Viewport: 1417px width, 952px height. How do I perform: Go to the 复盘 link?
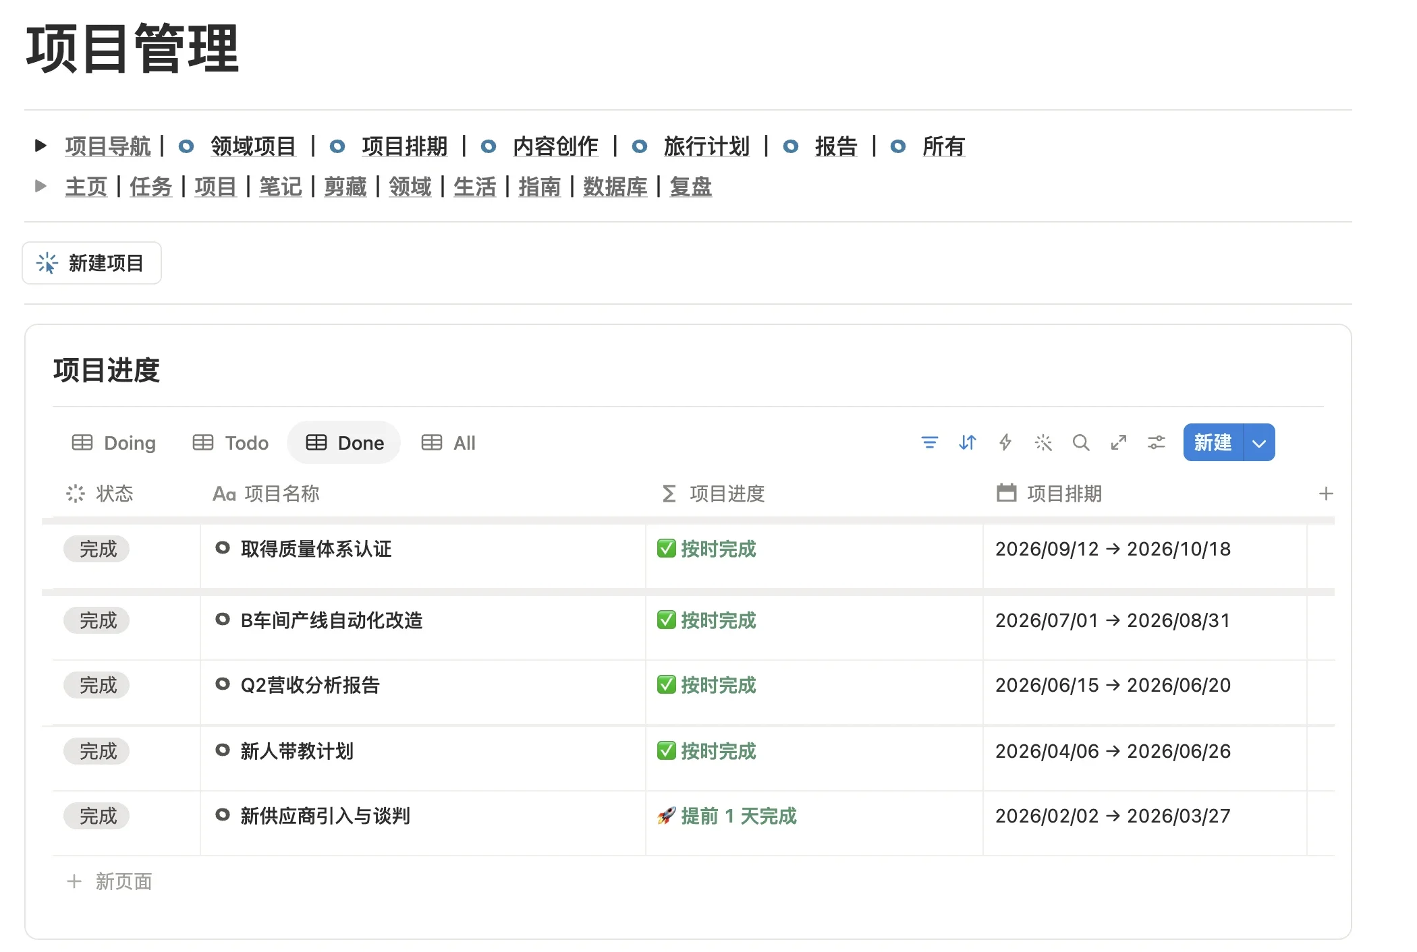(x=691, y=186)
